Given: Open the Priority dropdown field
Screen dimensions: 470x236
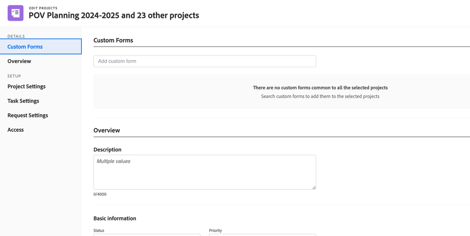Looking at the screenshot, I should coord(263,235).
